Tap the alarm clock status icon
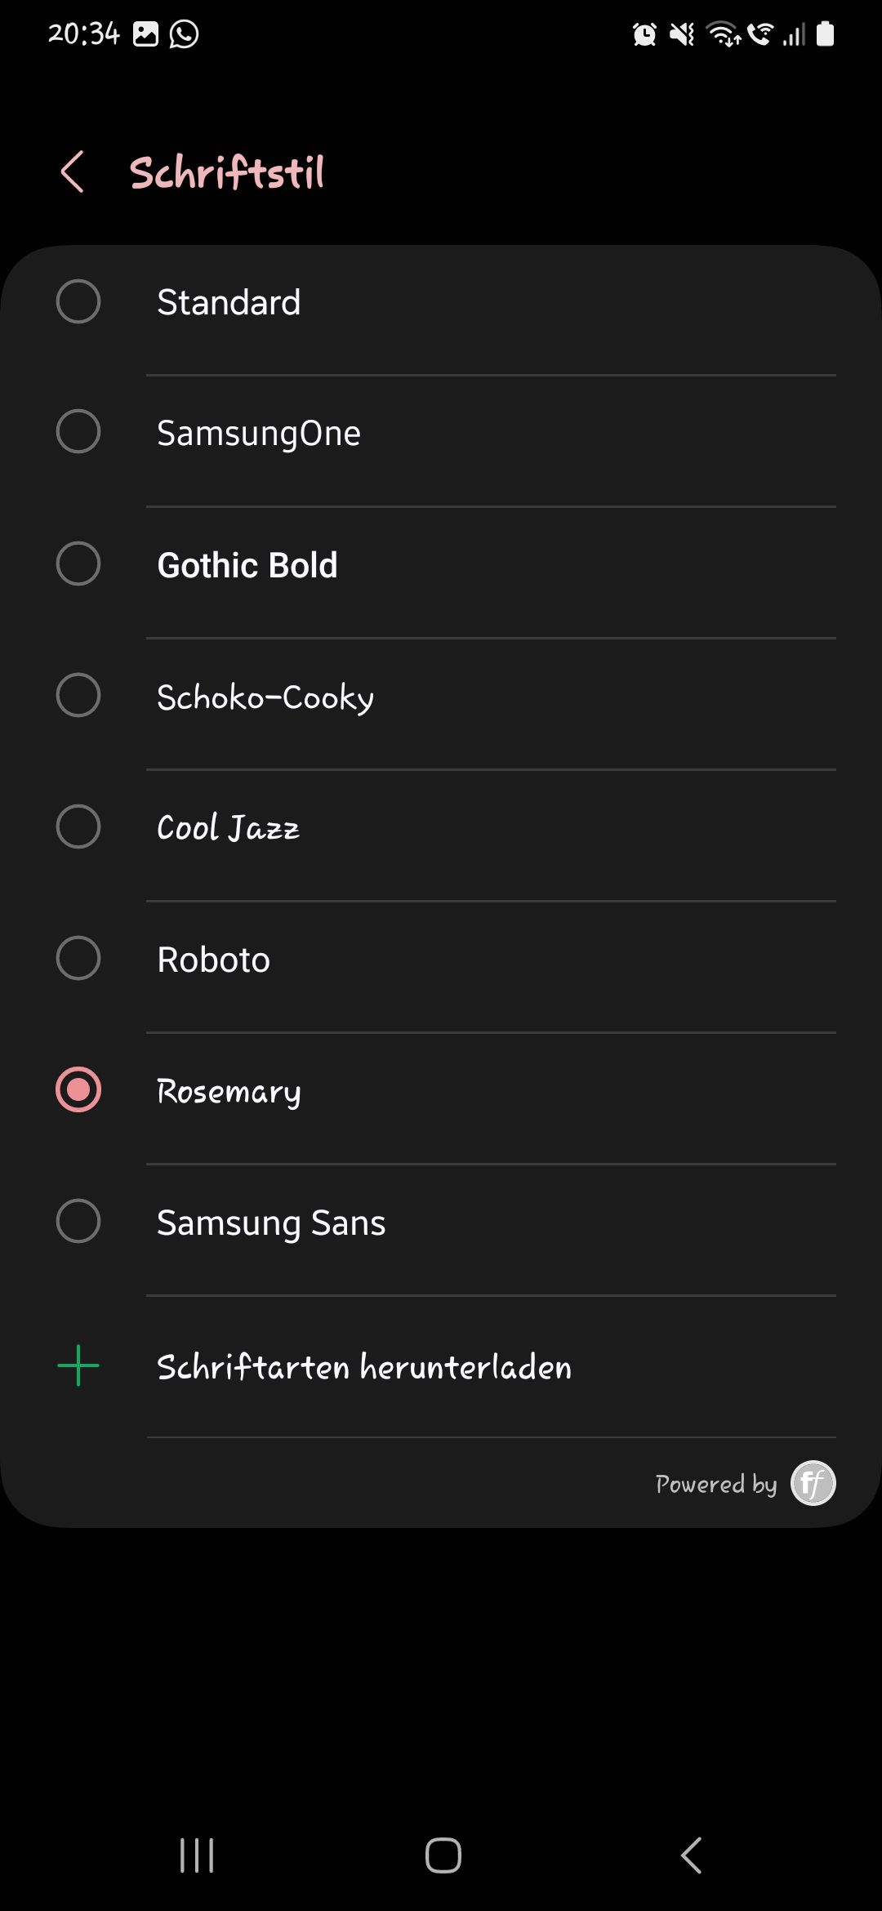The image size is (882, 1911). tap(644, 34)
